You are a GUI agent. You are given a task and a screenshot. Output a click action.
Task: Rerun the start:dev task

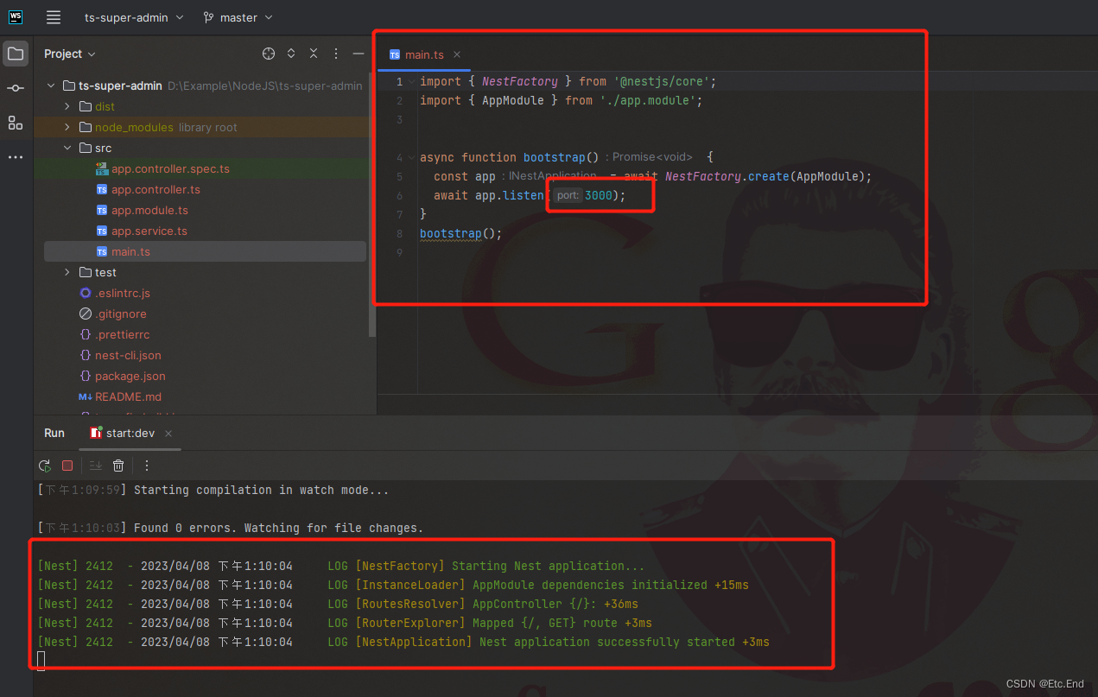[x=44, y=466]
